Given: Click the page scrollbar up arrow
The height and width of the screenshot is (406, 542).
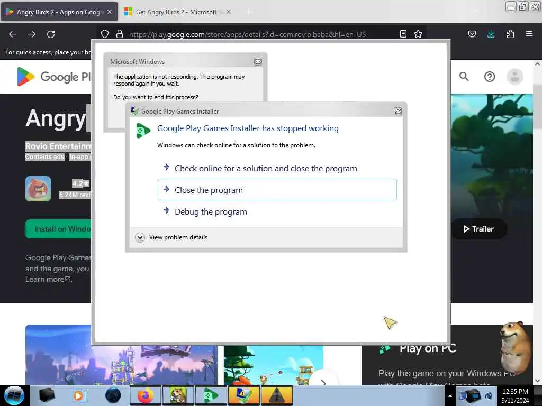Looking at the screenshot, I should point(537,64).
